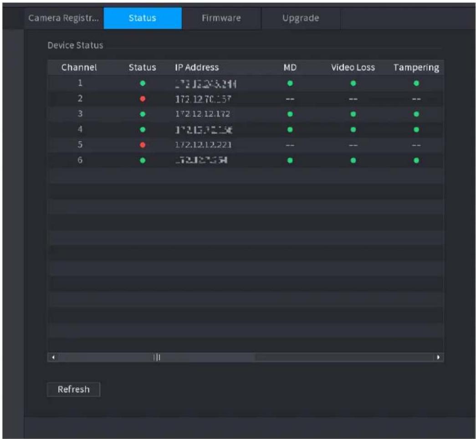Click the IP Address column header
Viewport: 476px width, 439px height.
click(x=197, y=67)
